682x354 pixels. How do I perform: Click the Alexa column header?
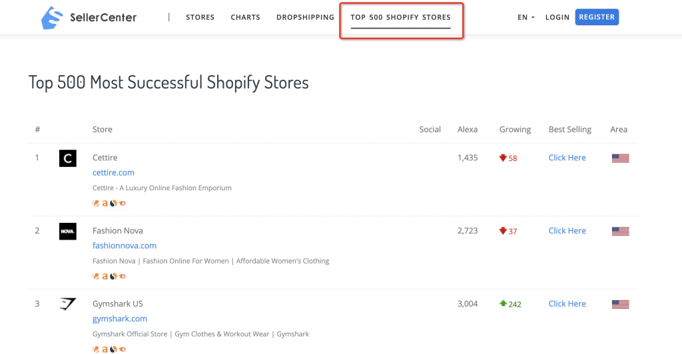point(468,130)
